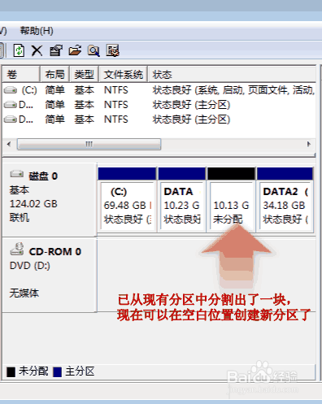The height and width of the screenshot is (404, 322).
Task: Click the black X delete toolbar icon
Action: [37, 50]
